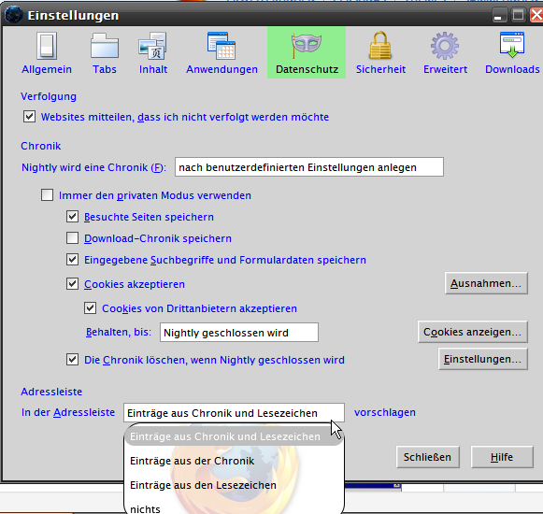Click the 'Adressleiste' section heading

click(x=51, y=392)
